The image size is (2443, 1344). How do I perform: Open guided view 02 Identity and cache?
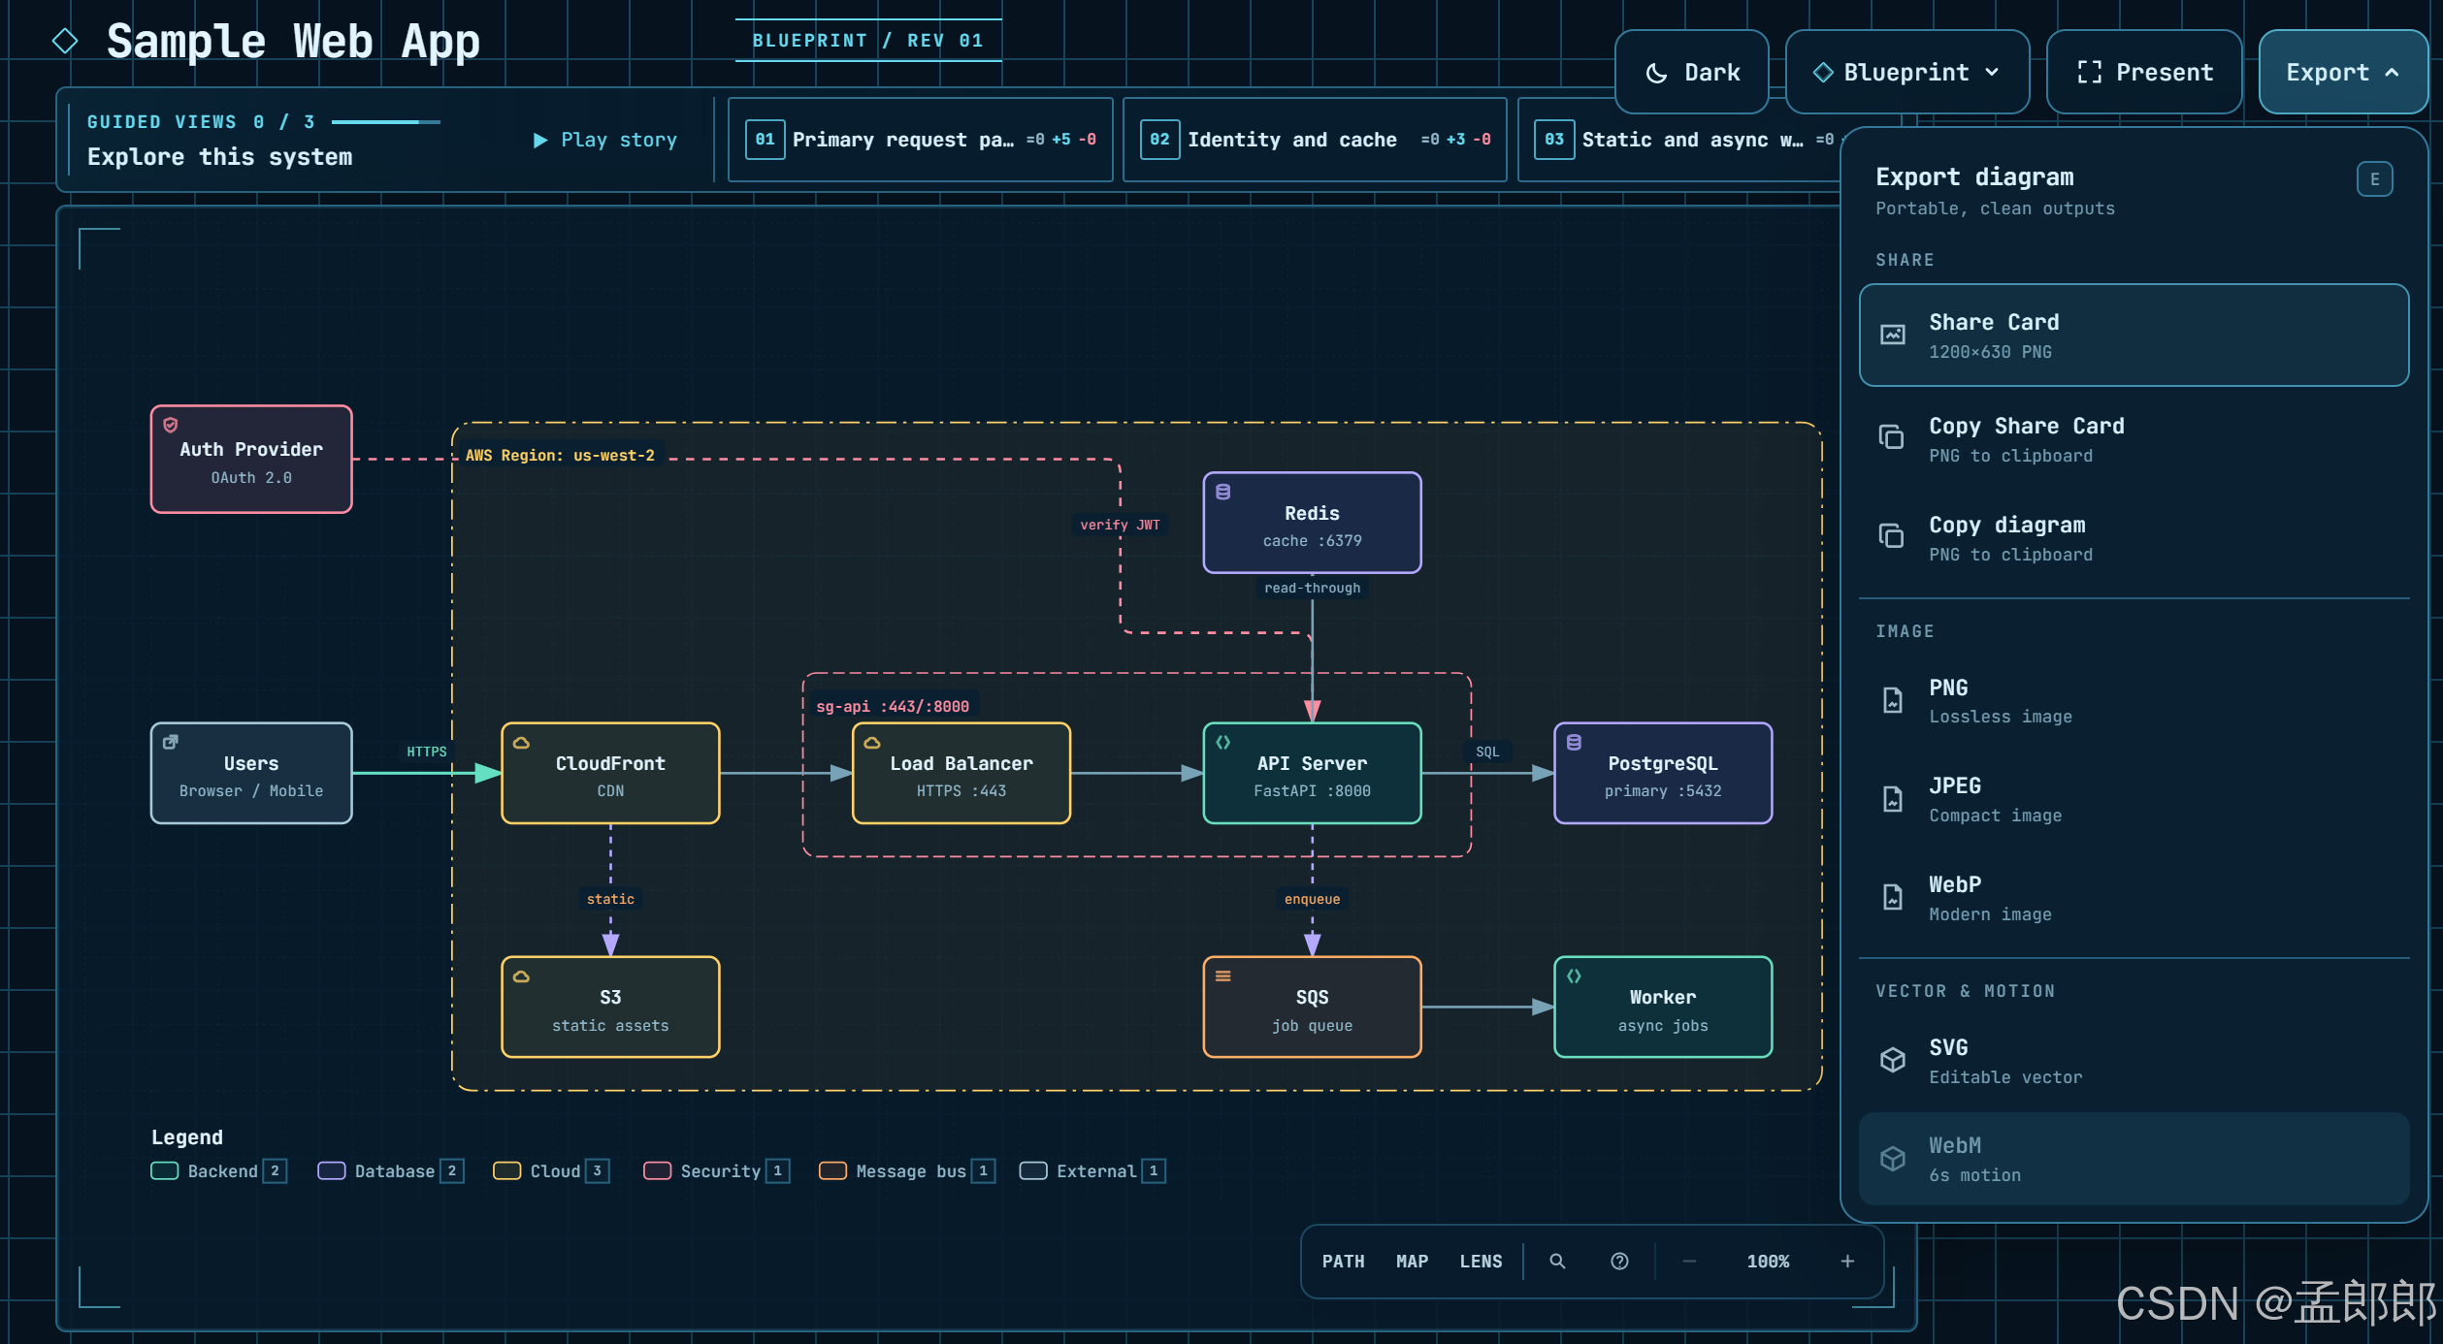1315,140
